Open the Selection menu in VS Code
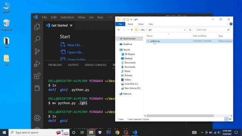Screen dimensions: 242x136 pyautogui.click(x=67, y=17)
